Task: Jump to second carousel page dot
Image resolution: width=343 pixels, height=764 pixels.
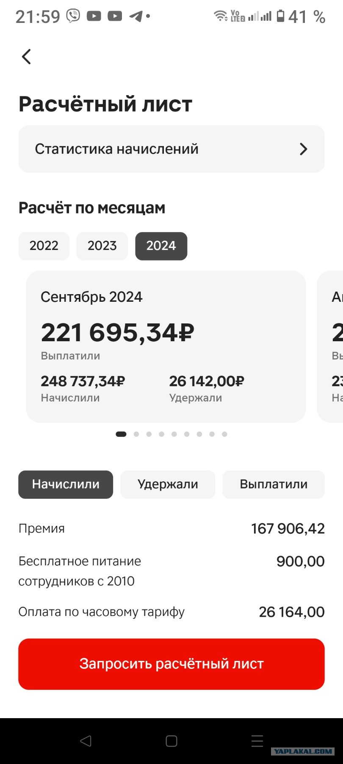Action: click(136, 434)
